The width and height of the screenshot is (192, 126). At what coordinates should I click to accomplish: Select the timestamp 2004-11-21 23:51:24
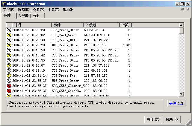click(29, 76)
